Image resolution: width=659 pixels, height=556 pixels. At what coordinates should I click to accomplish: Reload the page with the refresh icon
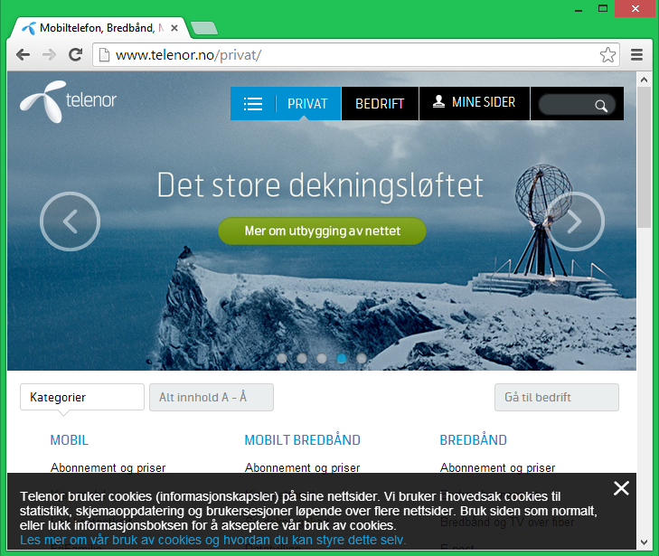pos(76,54)
